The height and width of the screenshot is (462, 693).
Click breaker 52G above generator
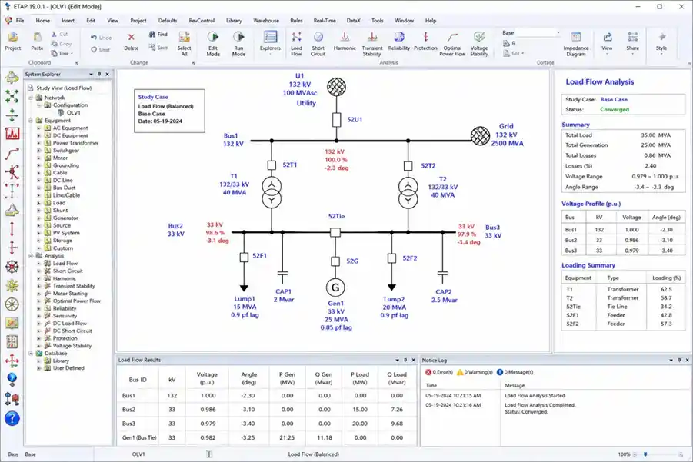click(x=335, y=261)
